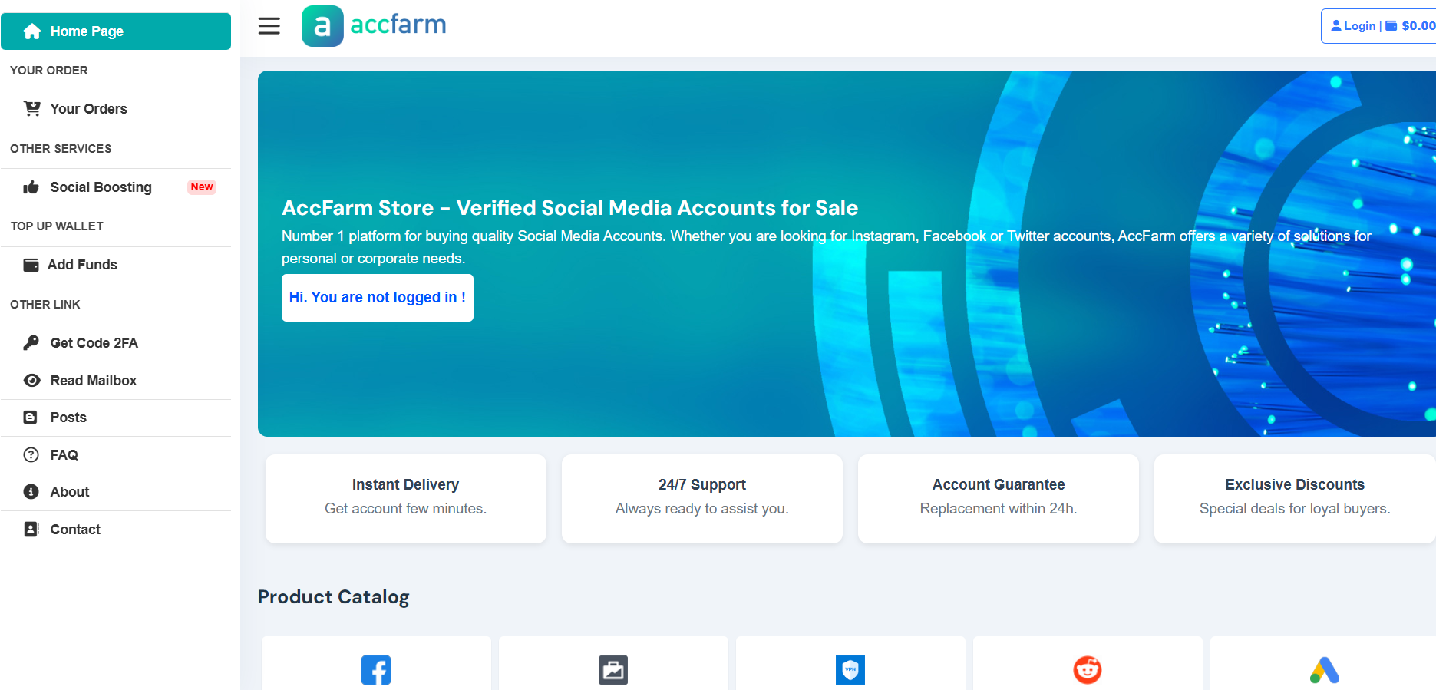The height and width of the screenshot is (690, 1436).
Task: Click the Social Boosting thumbs-up icon
Action: [x=31, y=187]
